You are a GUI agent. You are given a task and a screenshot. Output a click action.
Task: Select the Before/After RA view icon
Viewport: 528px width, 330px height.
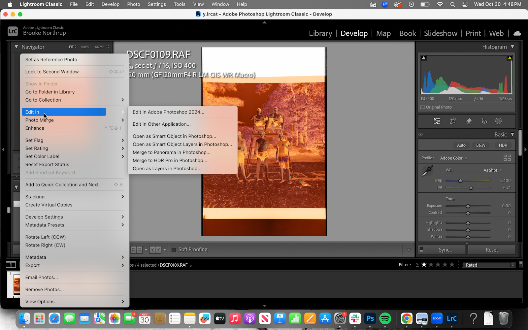pos(137,250)
